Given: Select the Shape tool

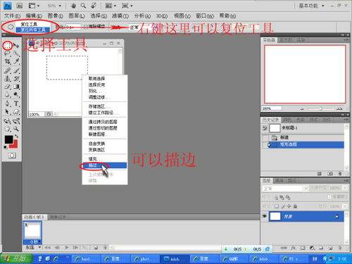Looking at the screenshot, I should 16,111.
